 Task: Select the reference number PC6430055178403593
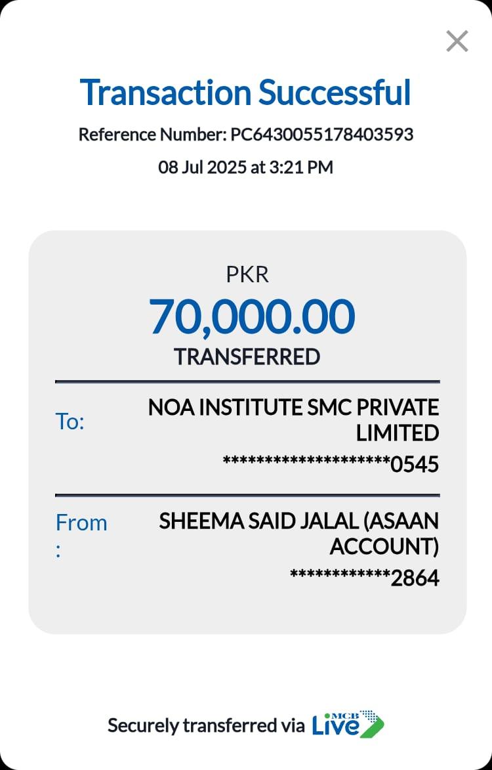(x=321, y=135)
